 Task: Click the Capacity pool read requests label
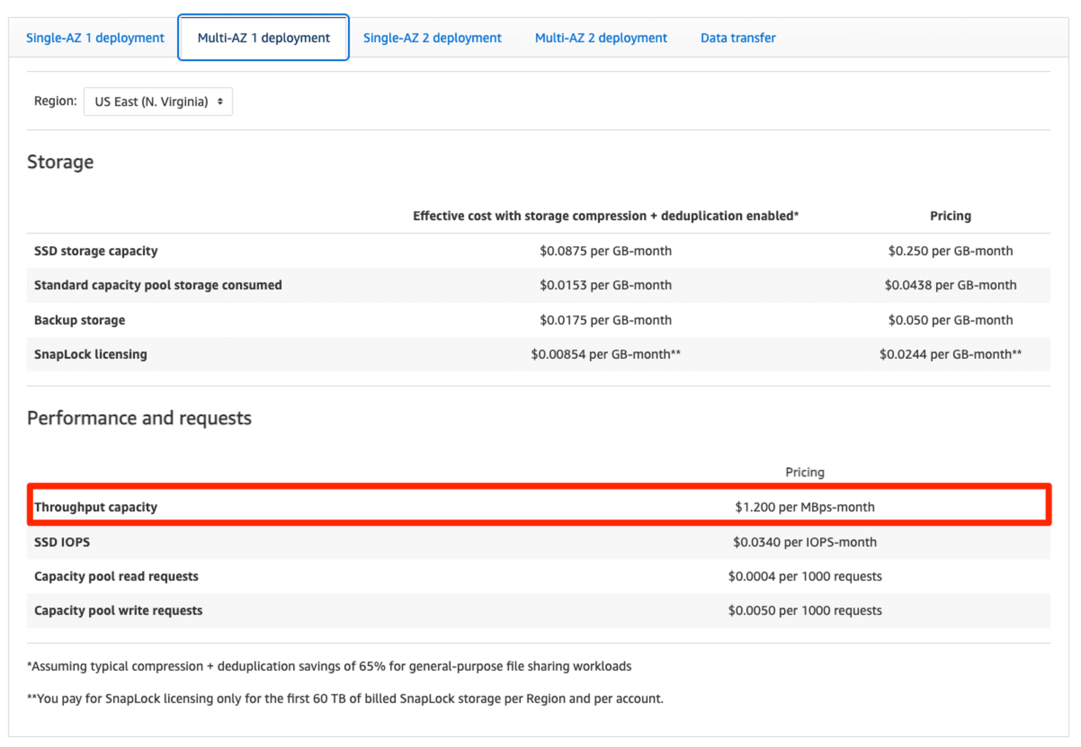point(116,576)
